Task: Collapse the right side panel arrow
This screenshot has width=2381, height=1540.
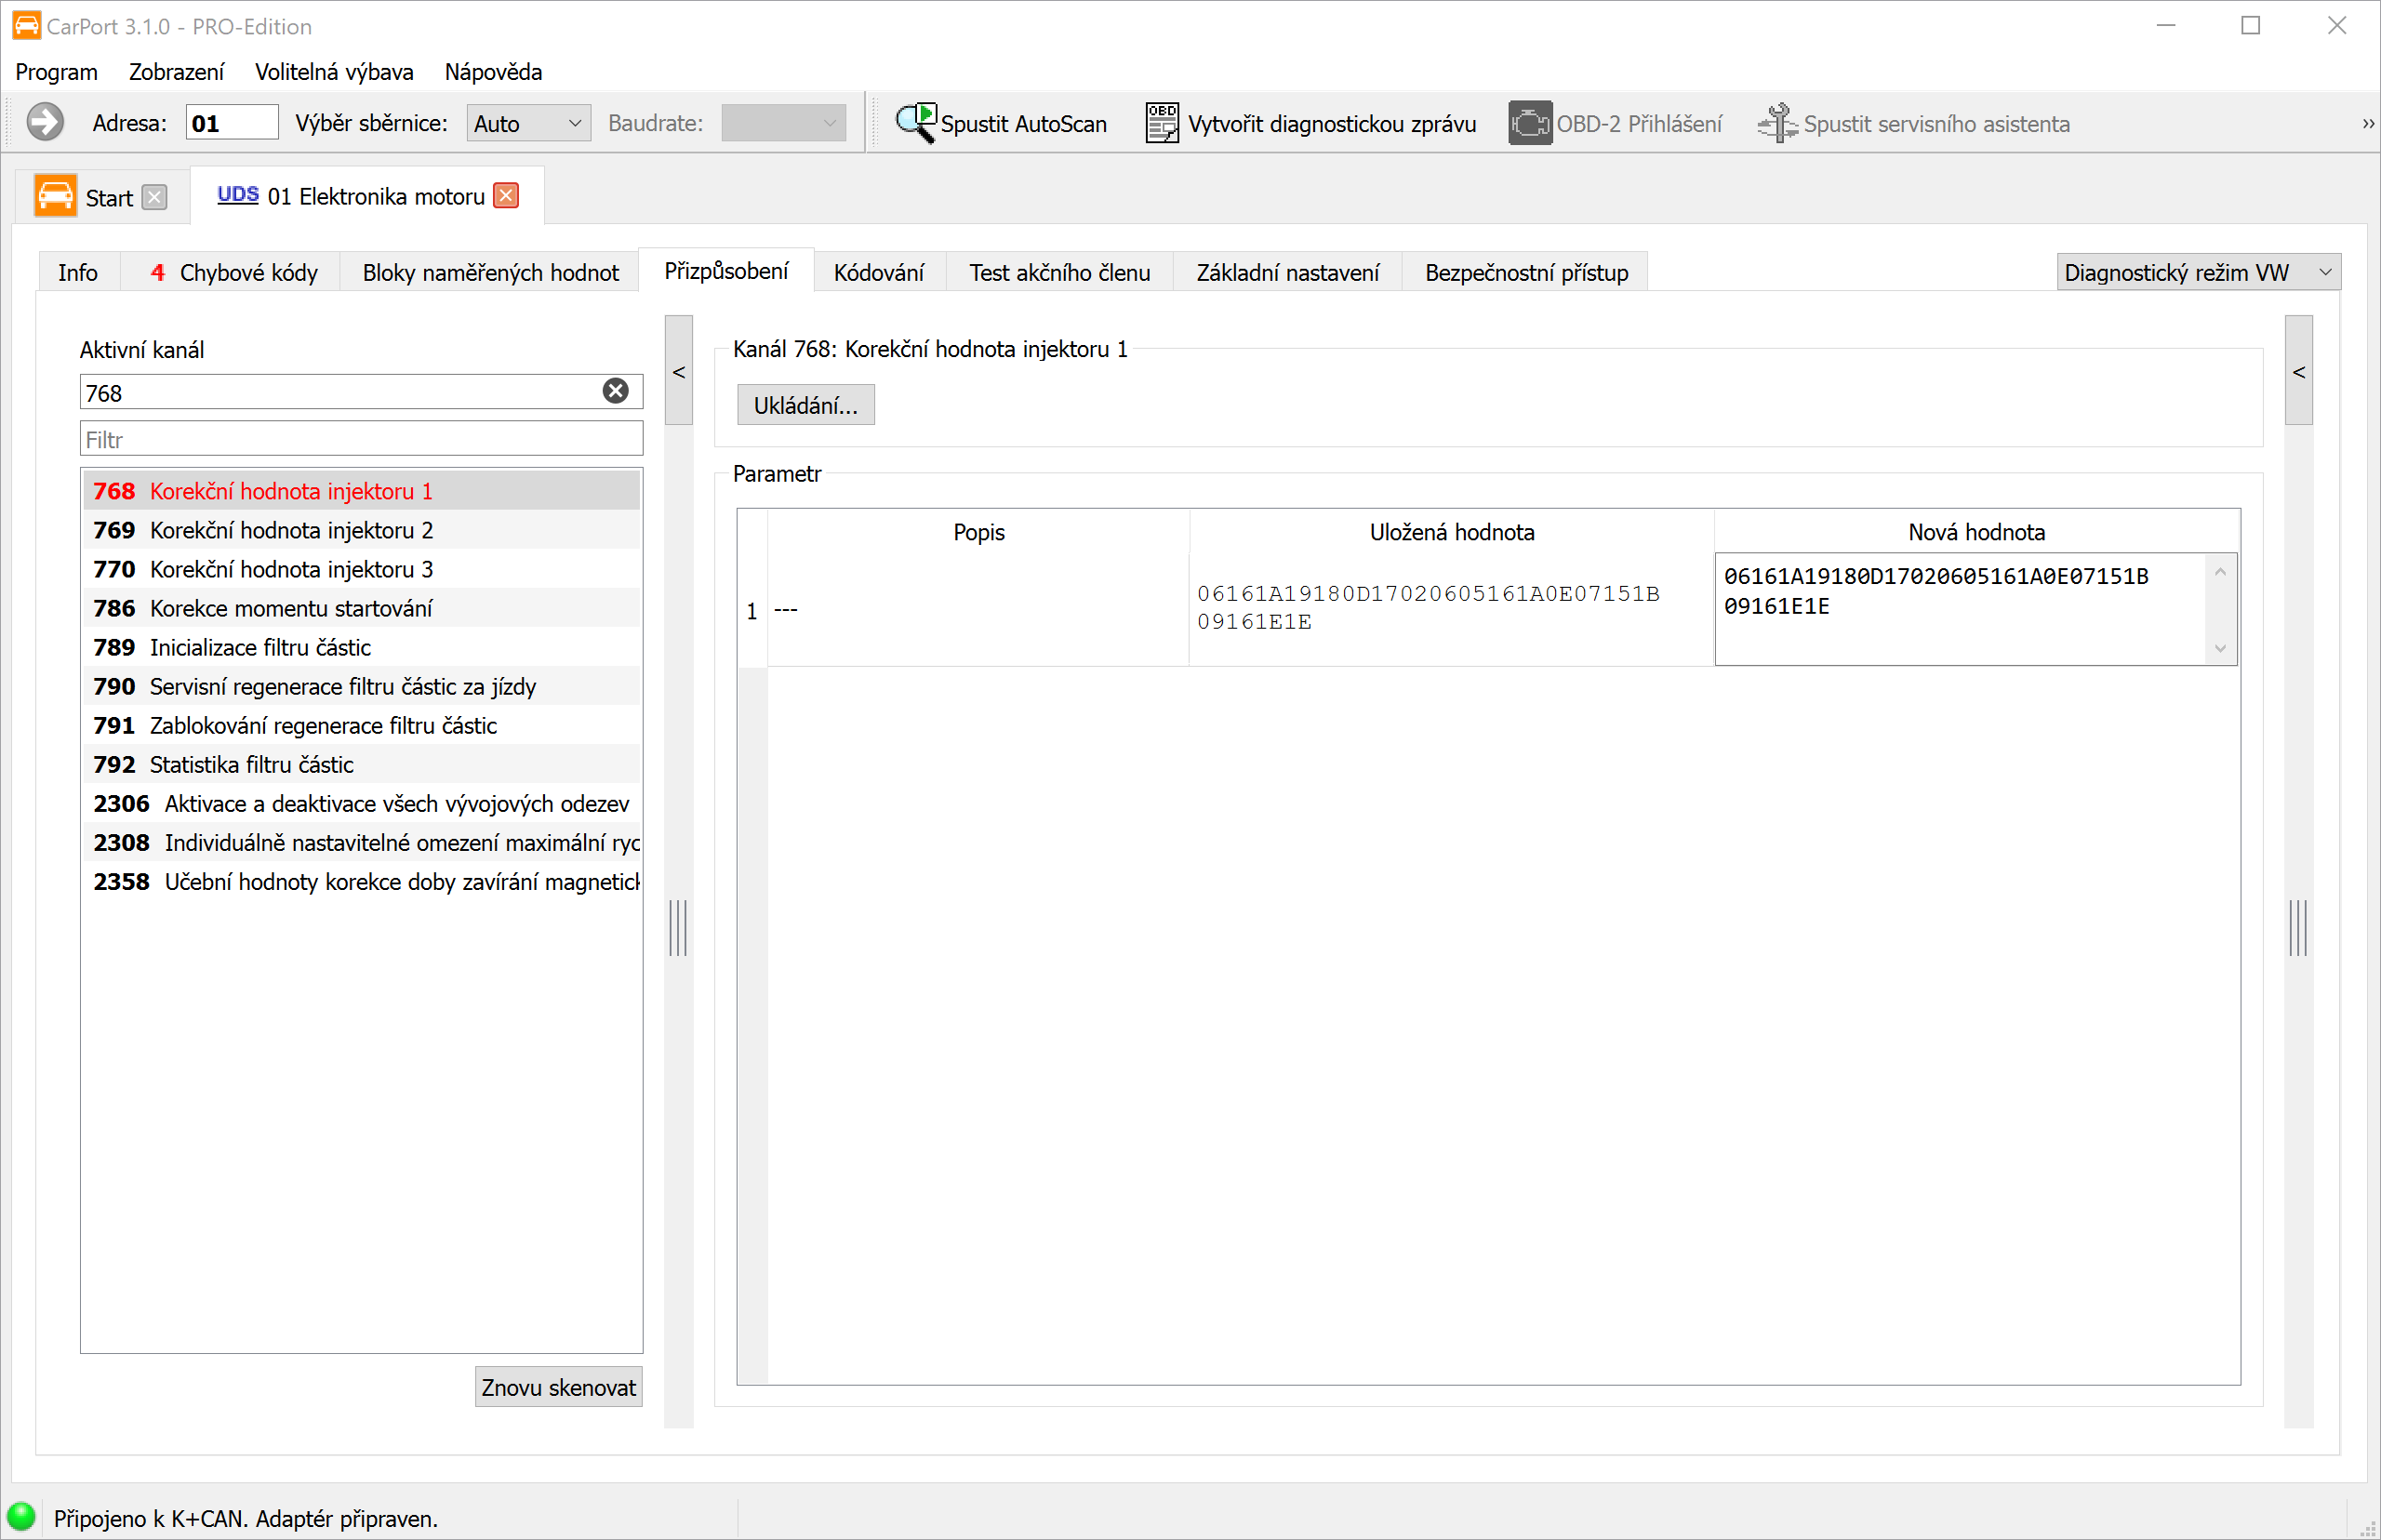Action: (2298, 371)
